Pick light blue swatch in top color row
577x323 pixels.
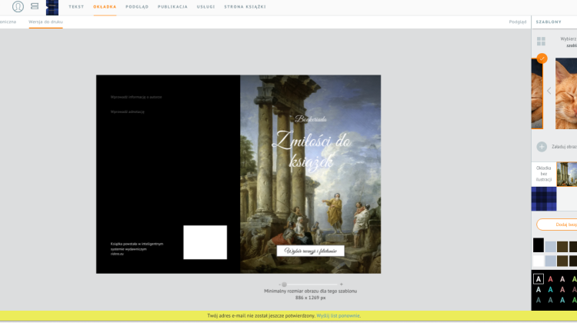[x=550, y=247]
